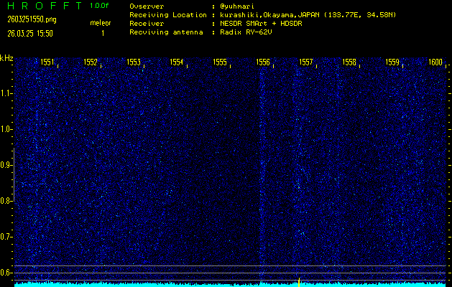This screenshot has width=452, height=287.
Task: Click the 1554 time marker
Action: point(177,62)
